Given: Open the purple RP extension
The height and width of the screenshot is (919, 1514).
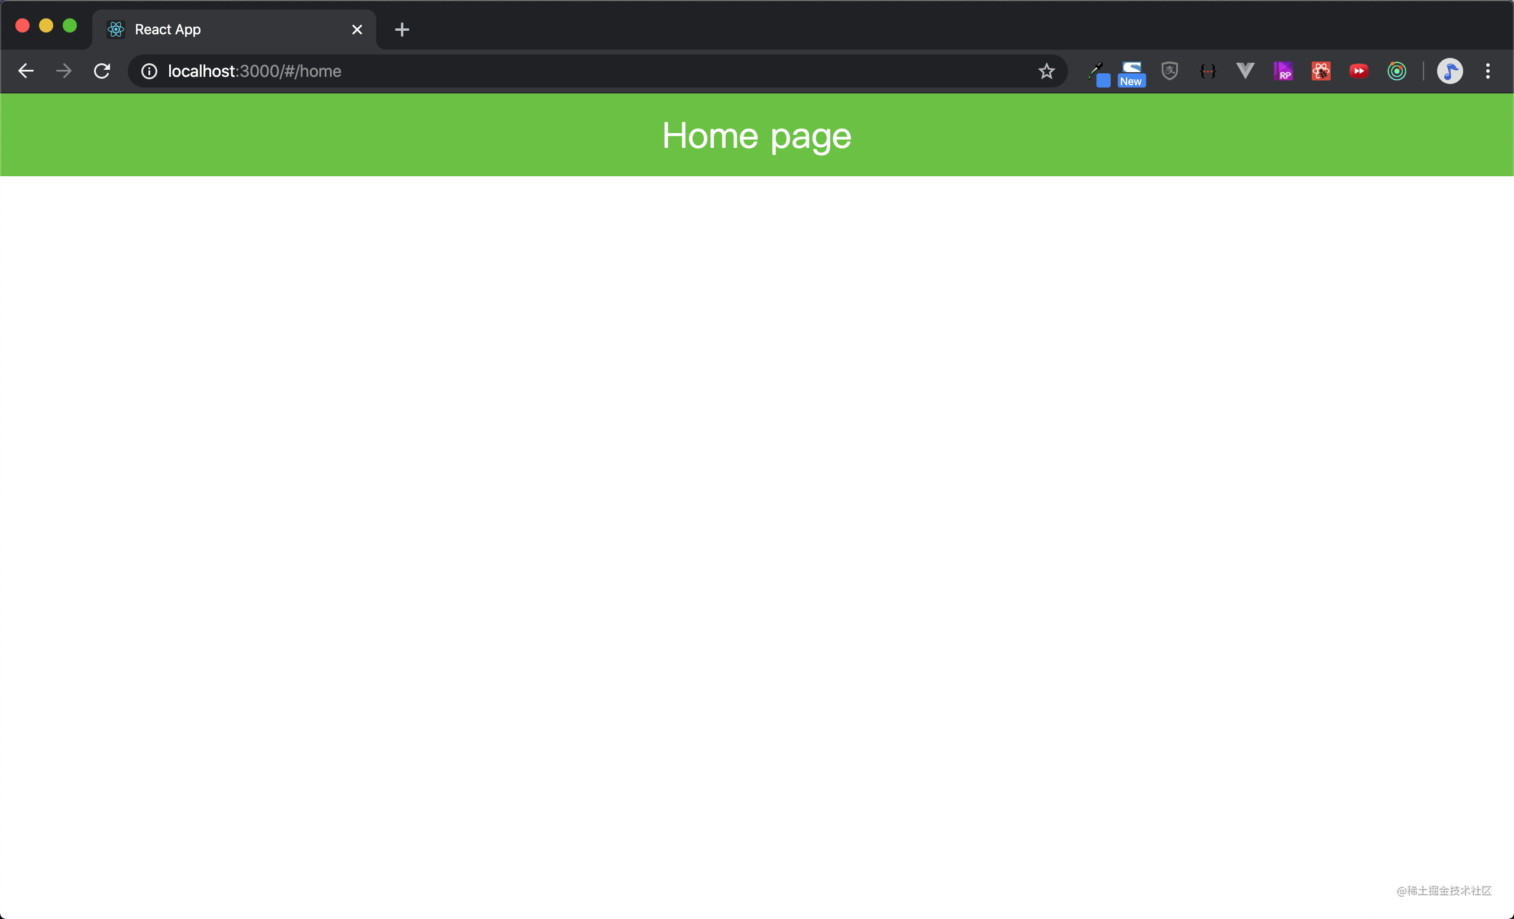Looking at the screenshot, I should point(1283,71).
